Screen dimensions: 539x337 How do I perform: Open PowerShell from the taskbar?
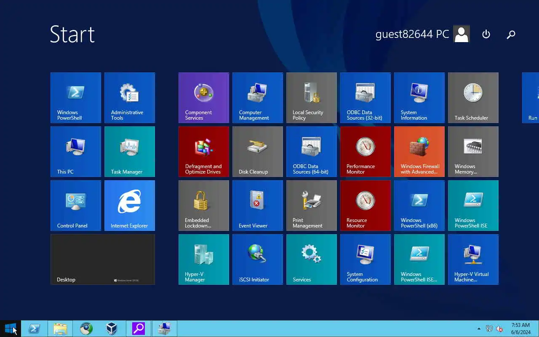34,329
